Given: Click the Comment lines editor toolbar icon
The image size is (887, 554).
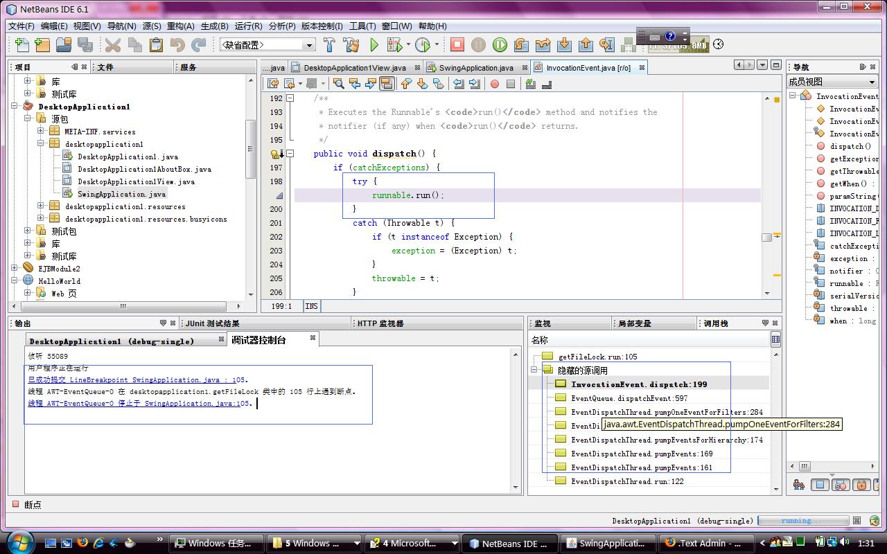Looking at the screenshot, I should (x=531, y=84).
